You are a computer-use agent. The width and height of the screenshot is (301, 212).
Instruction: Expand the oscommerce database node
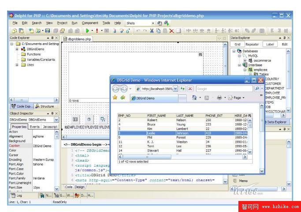245,60
